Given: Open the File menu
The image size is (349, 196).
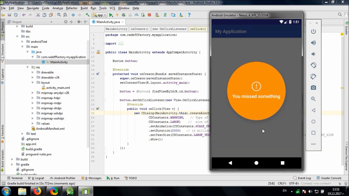Looking at the screenshot, I should click(3, 8).
